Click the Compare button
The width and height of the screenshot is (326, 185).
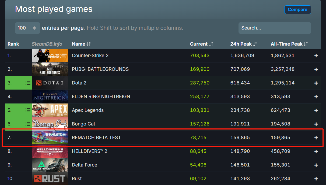297,9
